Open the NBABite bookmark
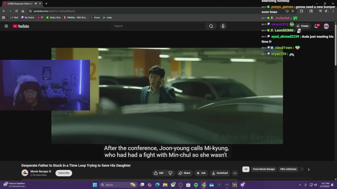The width and height of the screenshot is (337, 189). 75,18
